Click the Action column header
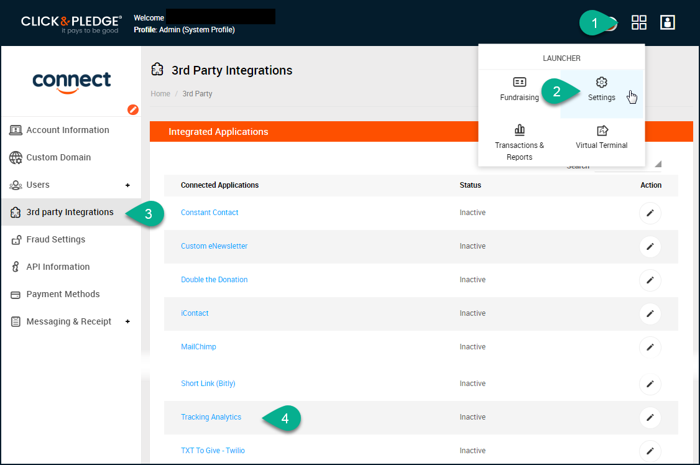 coord(651,185)
